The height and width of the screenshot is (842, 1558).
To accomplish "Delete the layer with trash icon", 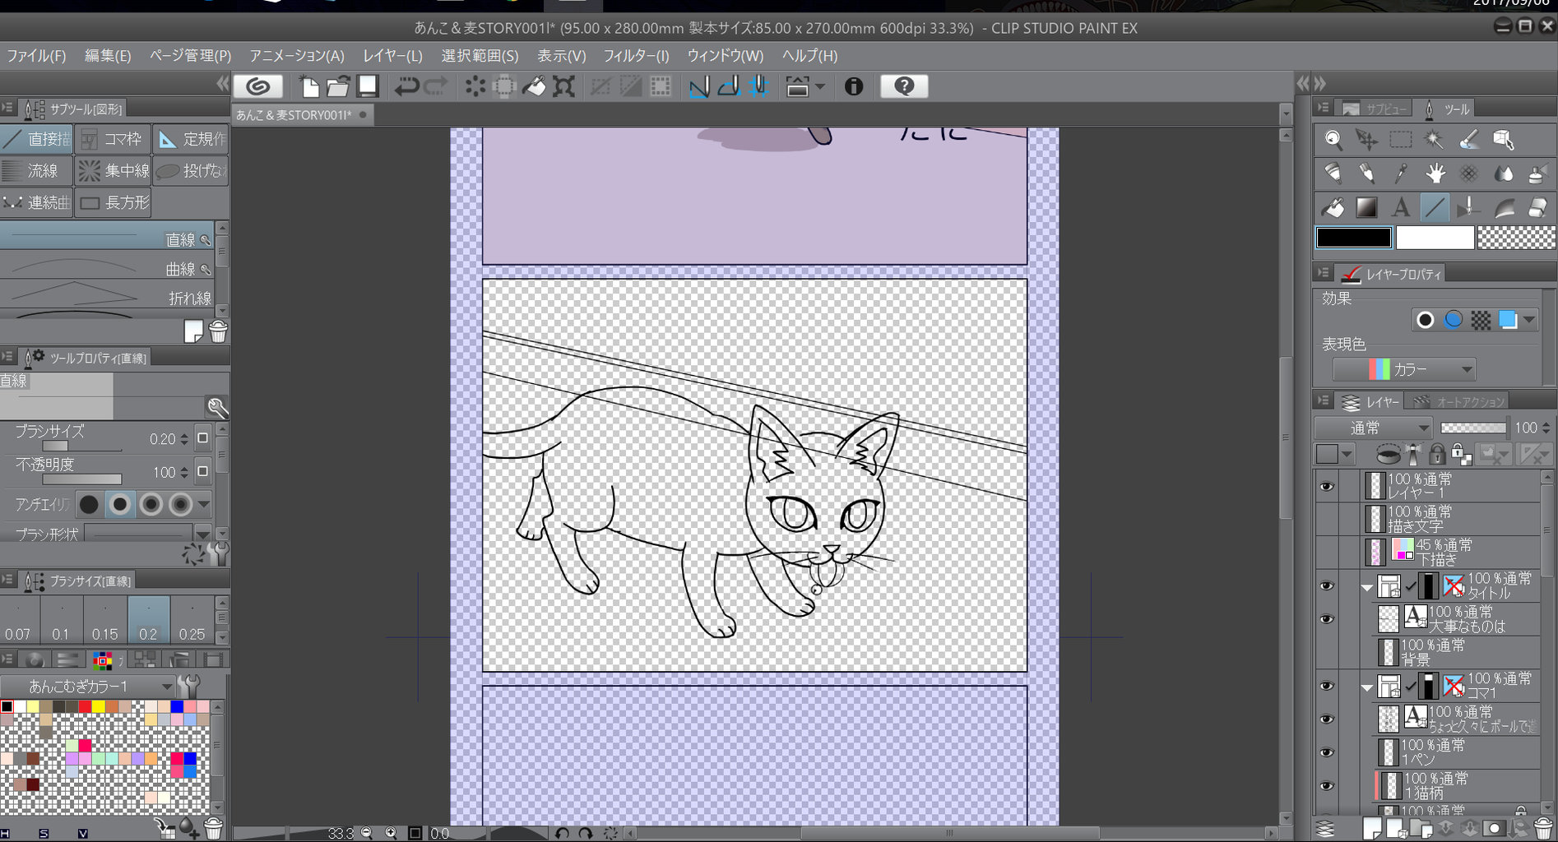I will (1543, 828).
